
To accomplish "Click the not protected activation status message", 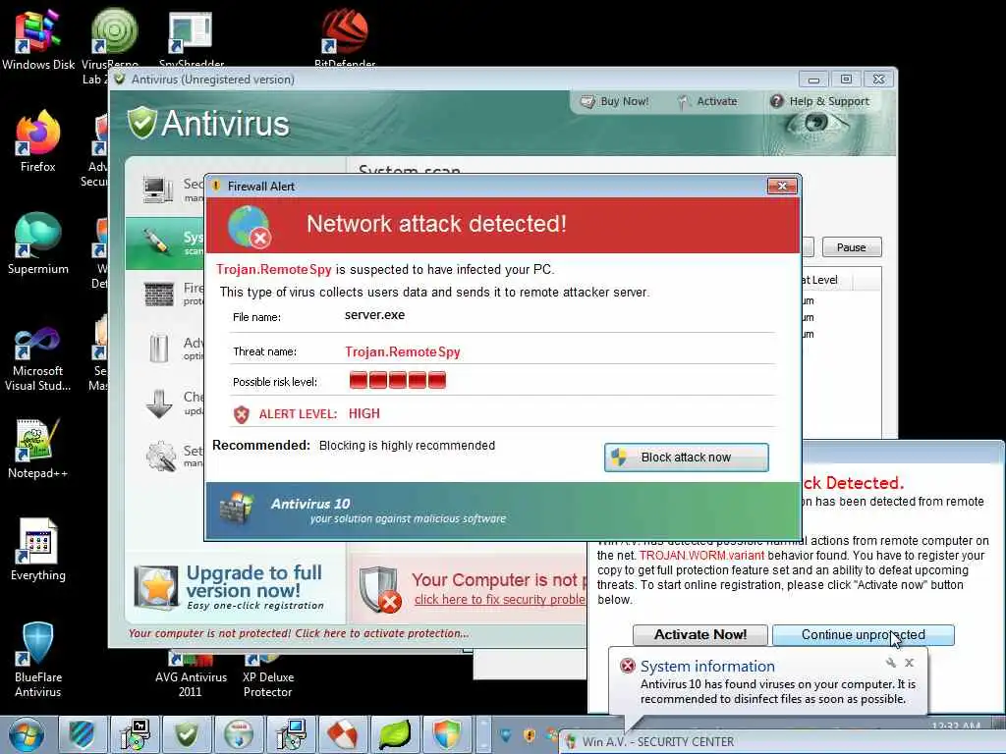I will 299,633.
